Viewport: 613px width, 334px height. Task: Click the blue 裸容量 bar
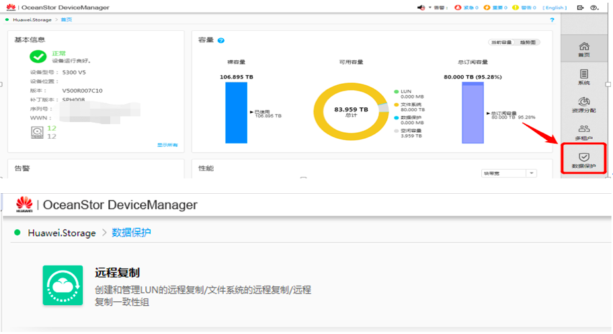coord(236,113)
